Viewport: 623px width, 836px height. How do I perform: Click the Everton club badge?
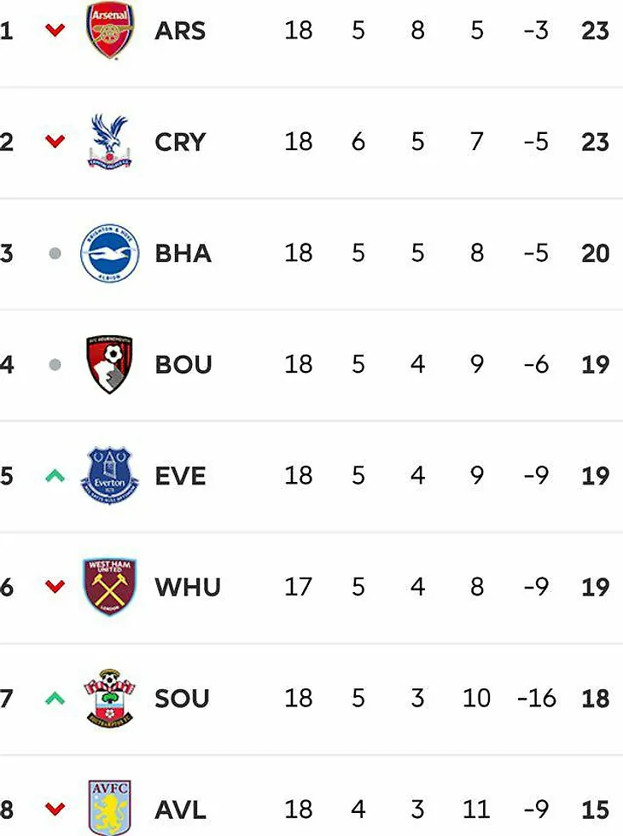tap(110, 475)
